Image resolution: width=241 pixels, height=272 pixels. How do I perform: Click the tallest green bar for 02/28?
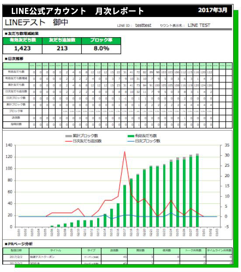[x=197, y=191]
